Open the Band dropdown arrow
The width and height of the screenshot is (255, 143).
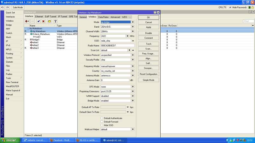(x=133, y=27)
